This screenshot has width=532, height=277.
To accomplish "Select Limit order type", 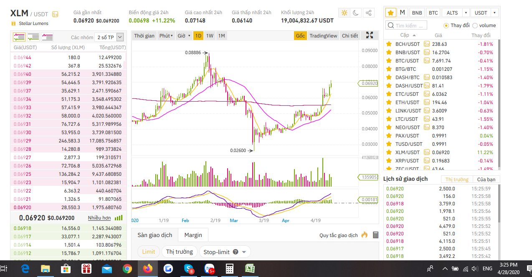I will point(149,252).
